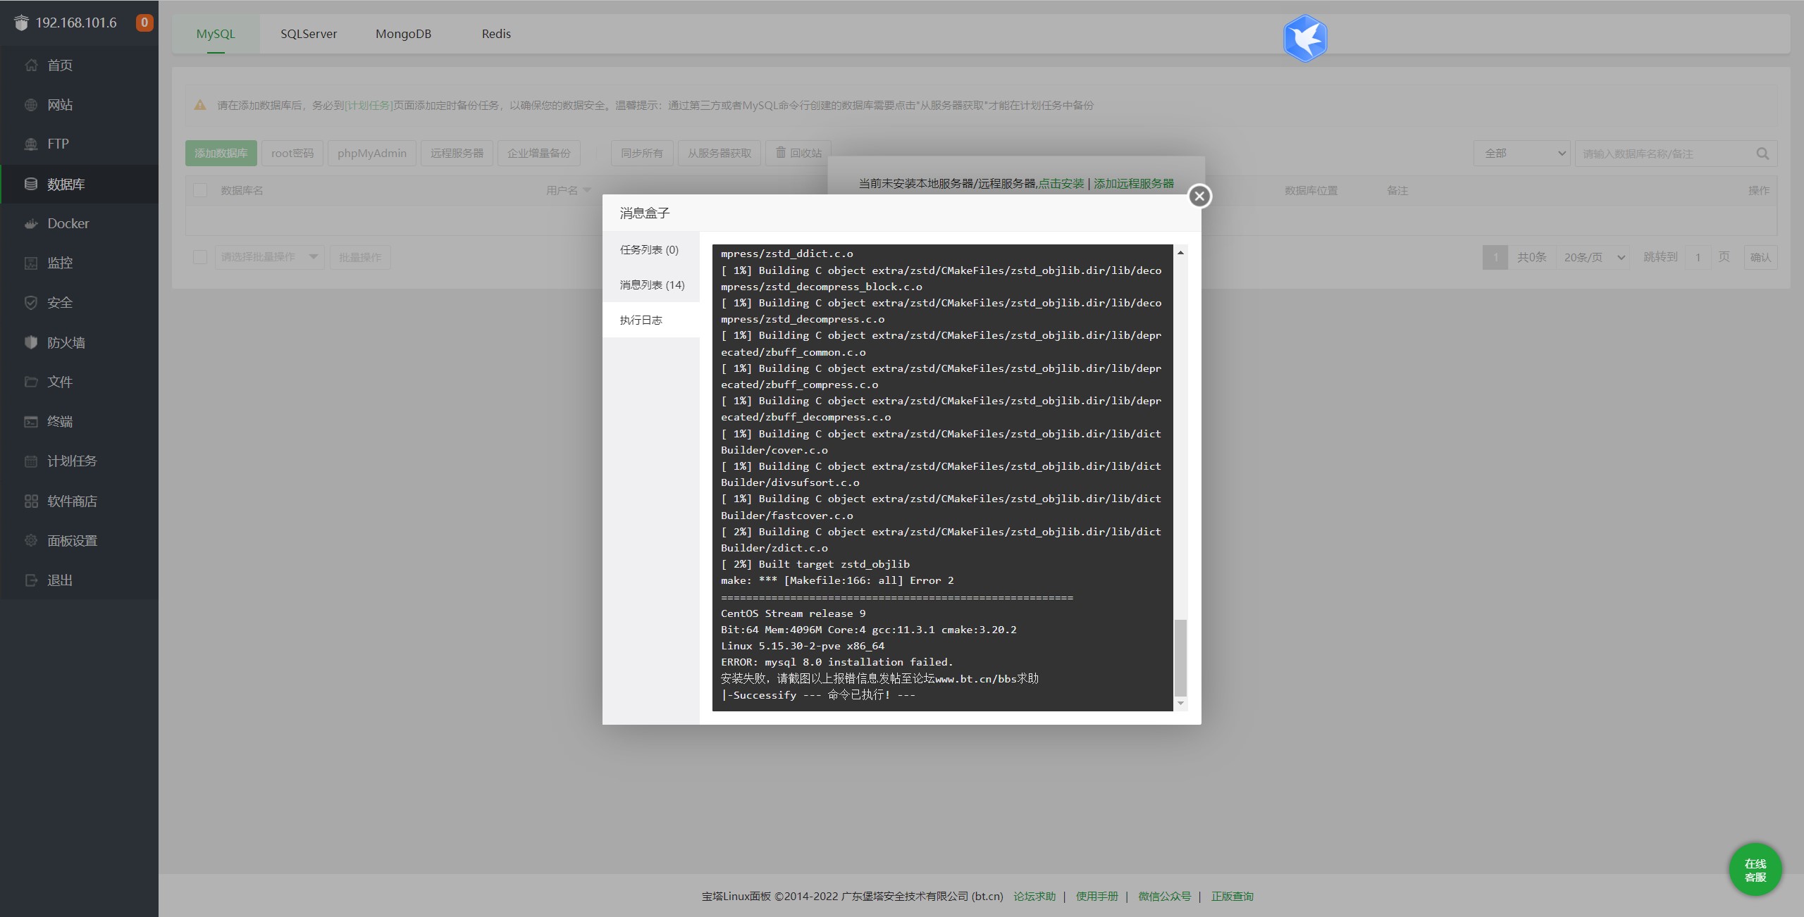The width and height of the screenshot is (1804, 917).
Task: Click the 从服务器获取 button
Action: click(x=719, y=153)
